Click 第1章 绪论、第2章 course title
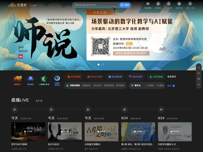This screenshot has width=203, height=152. click(138, 144)
